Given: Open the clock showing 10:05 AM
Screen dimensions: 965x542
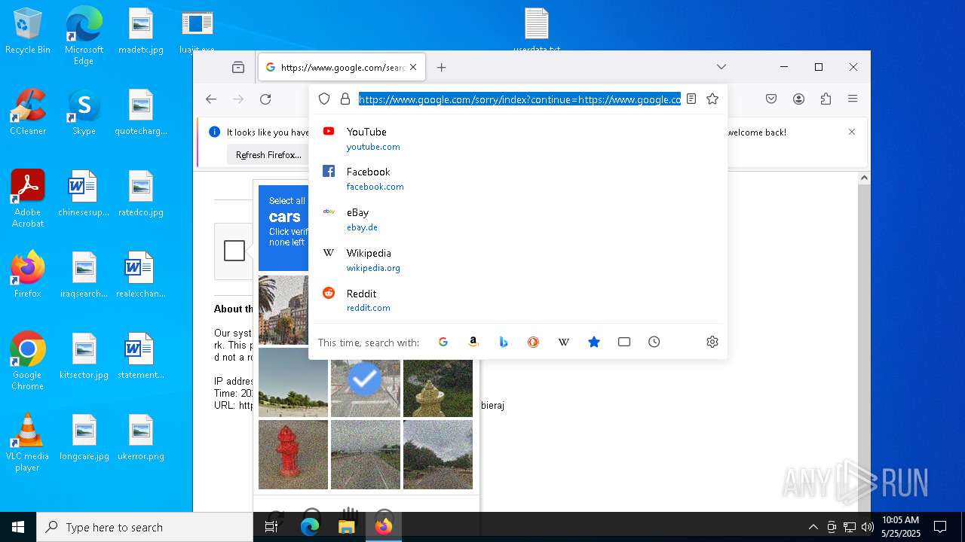Looking at the screenshot, I should [x=900, y=527].
